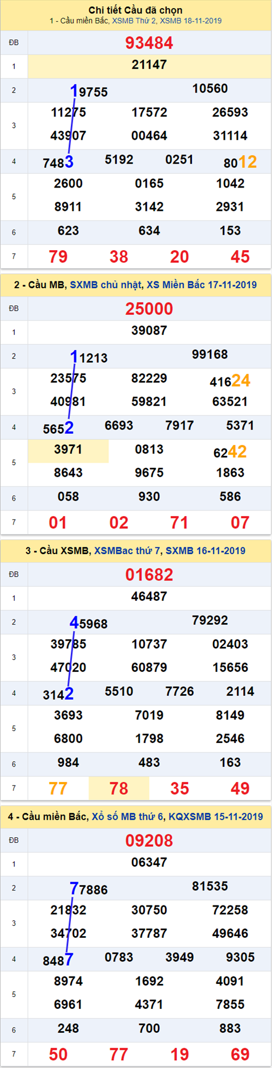Click first prize number 21147
272x1068 pixels.
coord(149,65)
